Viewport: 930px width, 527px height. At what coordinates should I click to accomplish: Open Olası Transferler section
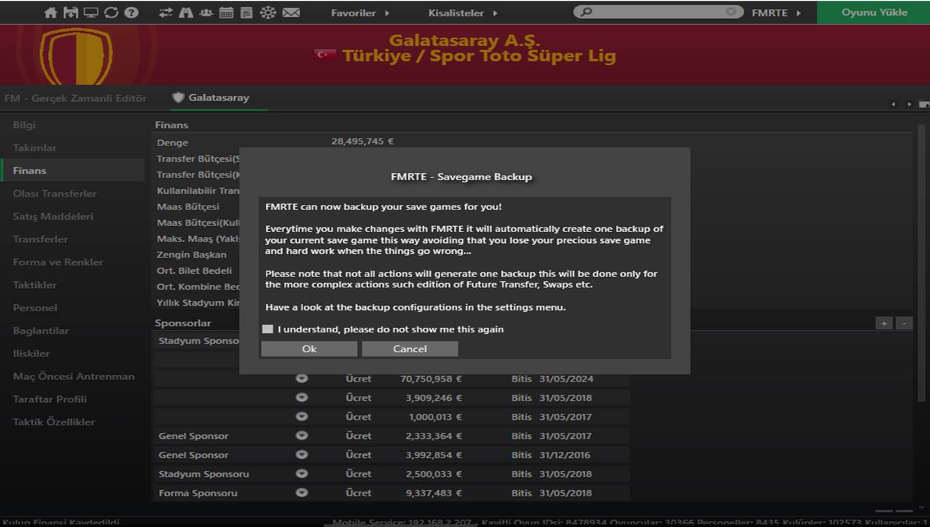point(55,193)
